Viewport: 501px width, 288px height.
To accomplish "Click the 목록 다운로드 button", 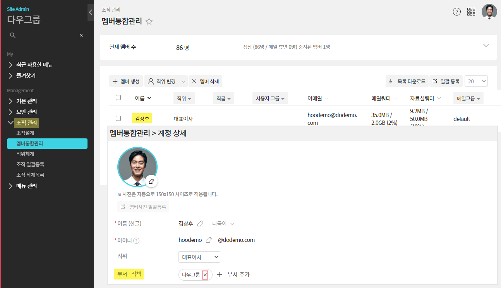I will (x=407, y=81).
